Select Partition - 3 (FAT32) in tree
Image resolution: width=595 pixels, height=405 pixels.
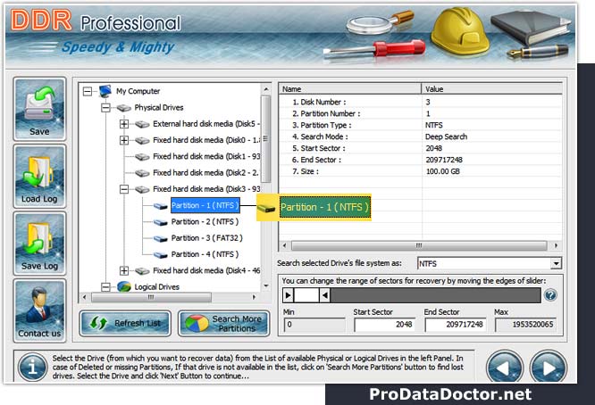point(206,238)
